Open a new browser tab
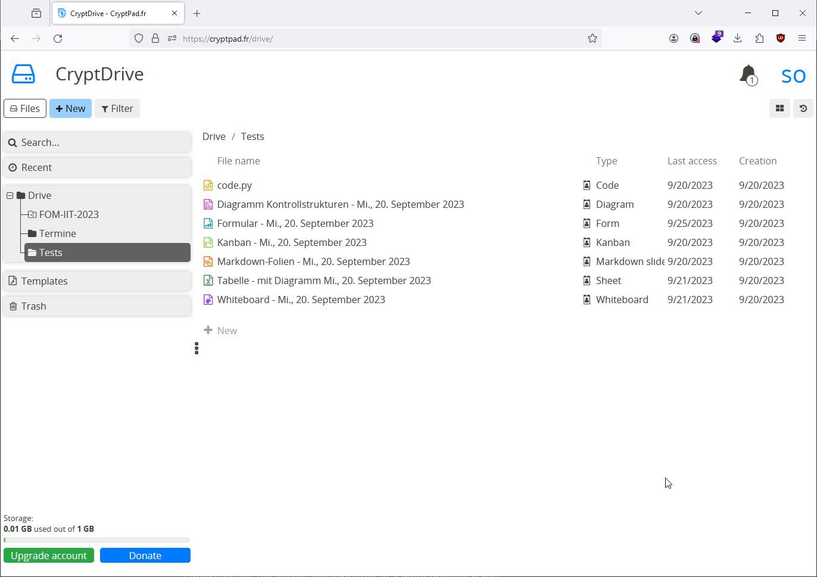The width and height of the screenshot is (817, 577). (x=197, y=13)
